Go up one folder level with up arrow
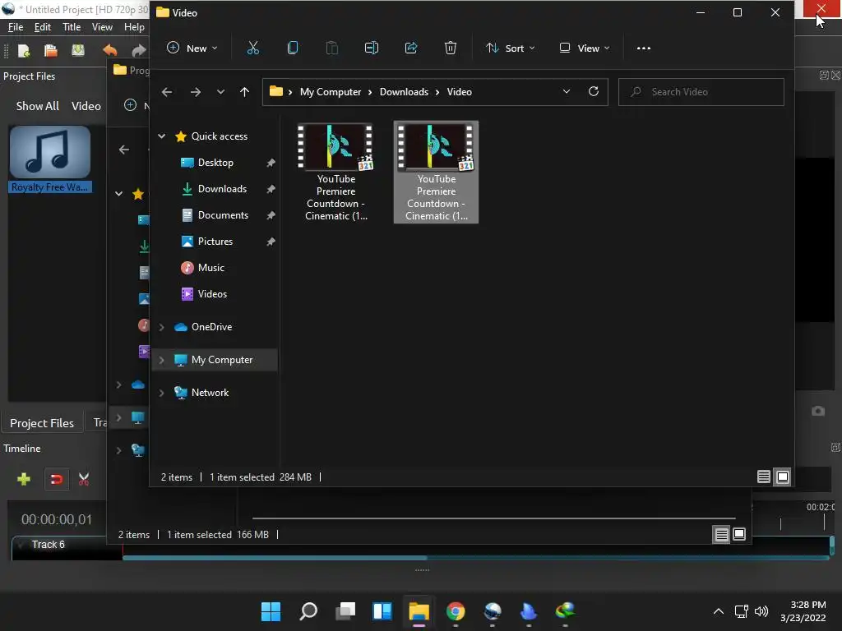 (x=244, y=92)
